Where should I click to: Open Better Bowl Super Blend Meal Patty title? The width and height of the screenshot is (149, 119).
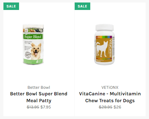tap(39, 97)
